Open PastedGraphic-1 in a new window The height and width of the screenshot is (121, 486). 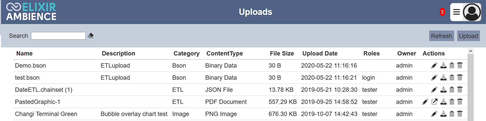coord(434,102)
